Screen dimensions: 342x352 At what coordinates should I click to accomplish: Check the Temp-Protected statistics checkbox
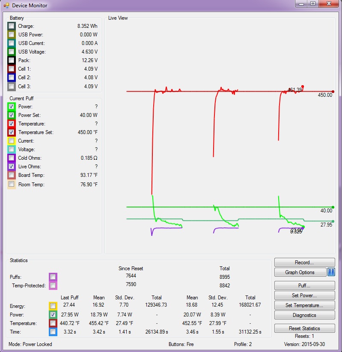(x=53, y=286)
